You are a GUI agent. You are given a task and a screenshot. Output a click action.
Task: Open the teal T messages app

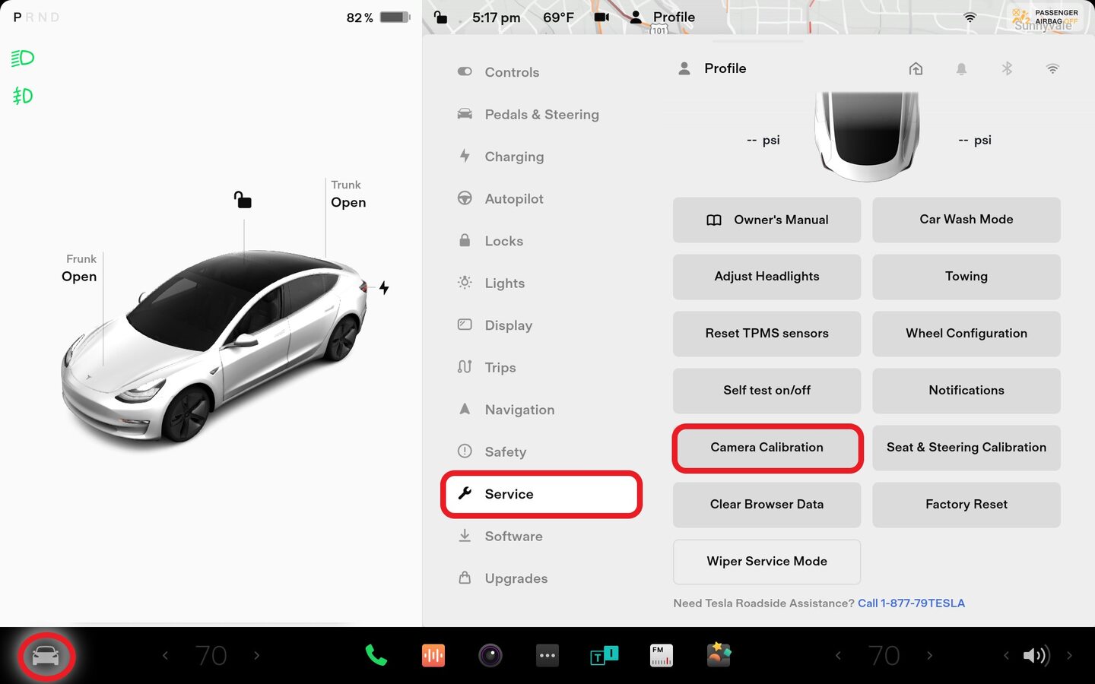(x=605, y=655)
